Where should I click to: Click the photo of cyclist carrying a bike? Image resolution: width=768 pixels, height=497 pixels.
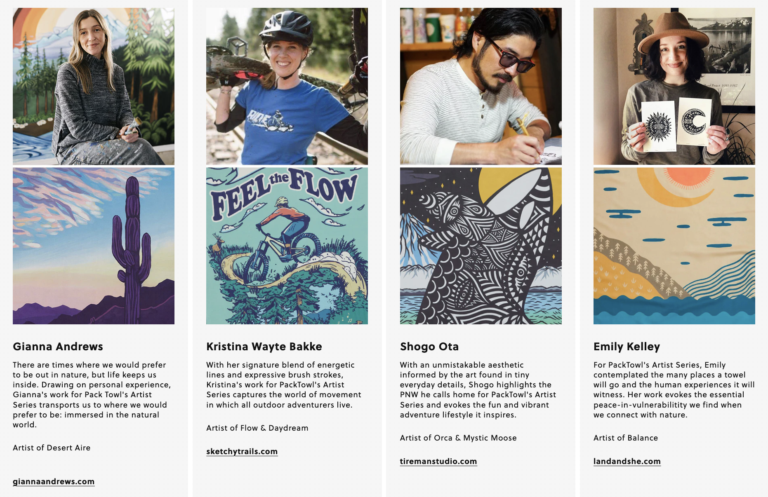(x=287, y=87)
